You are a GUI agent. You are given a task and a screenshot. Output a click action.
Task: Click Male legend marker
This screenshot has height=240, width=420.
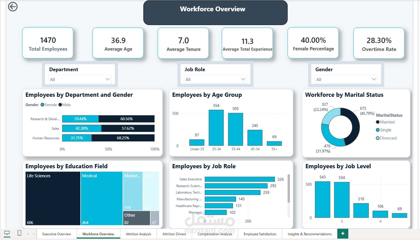click(60, 105)
